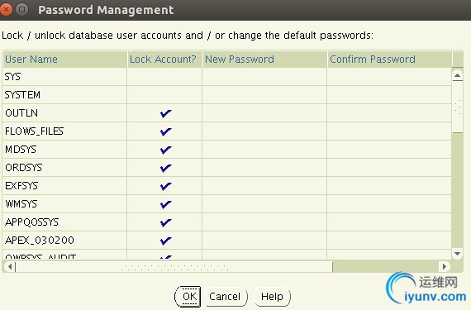Uncheck lock for WMSYS account
This screenshot has width=471, height=310.
[165, 204]
